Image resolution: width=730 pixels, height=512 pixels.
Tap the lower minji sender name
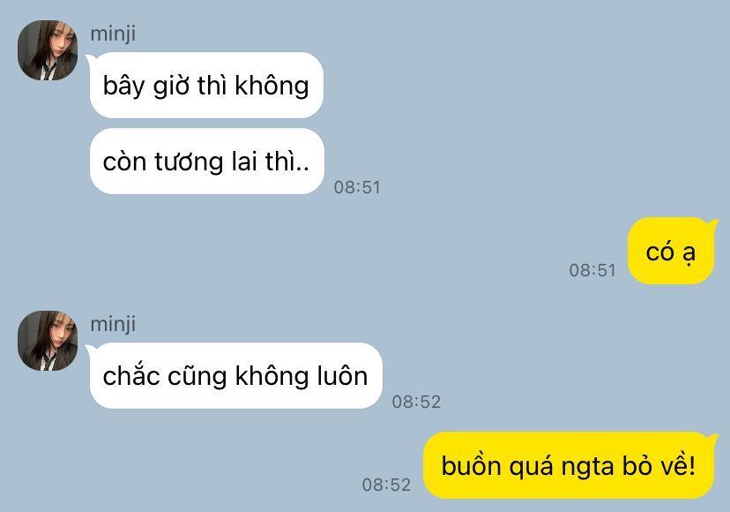(x=113, y=324)
